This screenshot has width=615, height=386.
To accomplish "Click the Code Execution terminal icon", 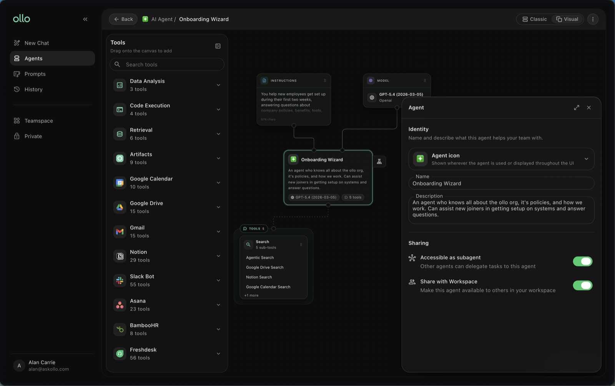I will [120, 110].
